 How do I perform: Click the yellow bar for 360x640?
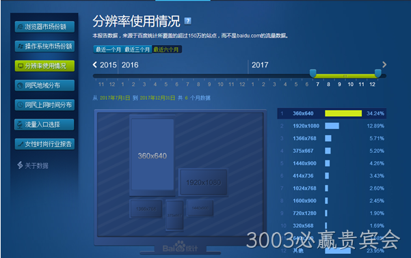click(343, 113)
